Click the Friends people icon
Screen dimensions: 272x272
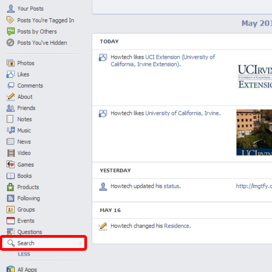tap(10, 108)
